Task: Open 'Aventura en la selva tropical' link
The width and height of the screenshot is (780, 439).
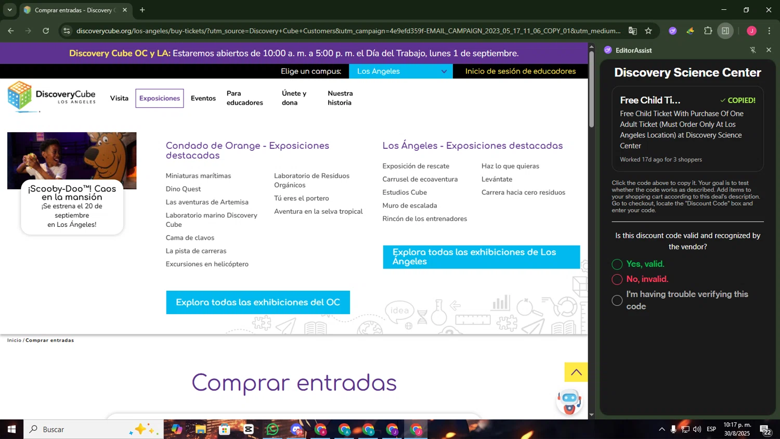Action: (318, 211)
